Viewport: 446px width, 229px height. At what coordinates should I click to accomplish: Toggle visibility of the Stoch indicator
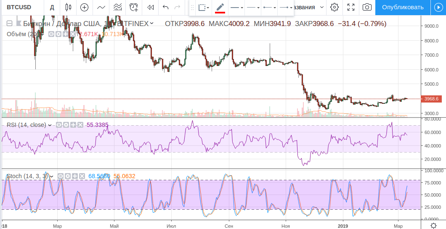[x=61, y=176]
